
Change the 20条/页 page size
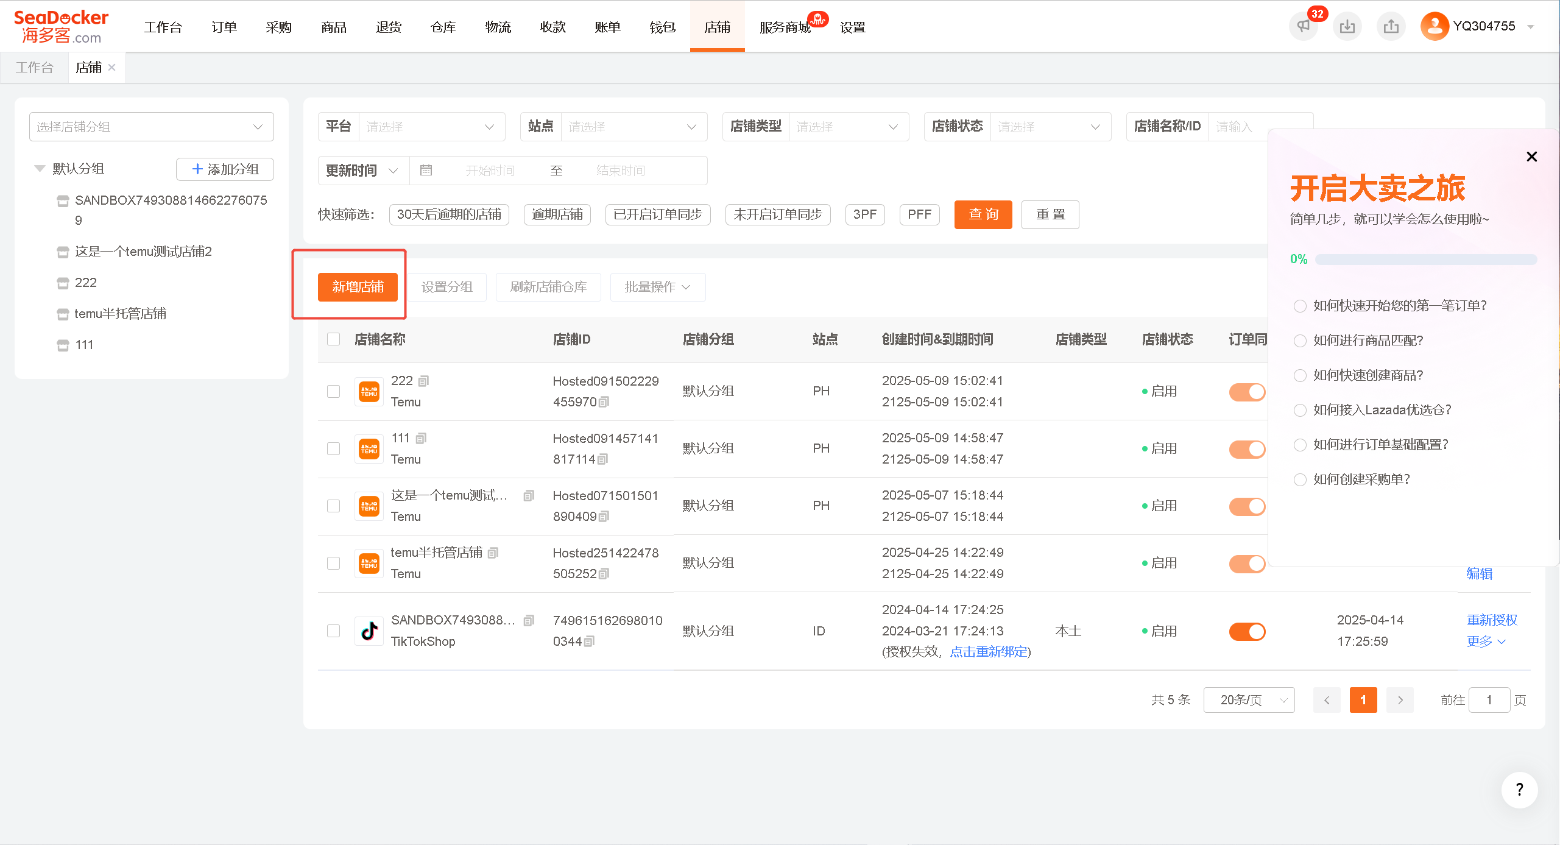pyautogui.click(x=1249, y=700)
